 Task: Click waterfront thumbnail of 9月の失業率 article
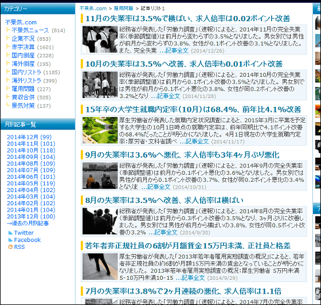[x=100, y=175]
